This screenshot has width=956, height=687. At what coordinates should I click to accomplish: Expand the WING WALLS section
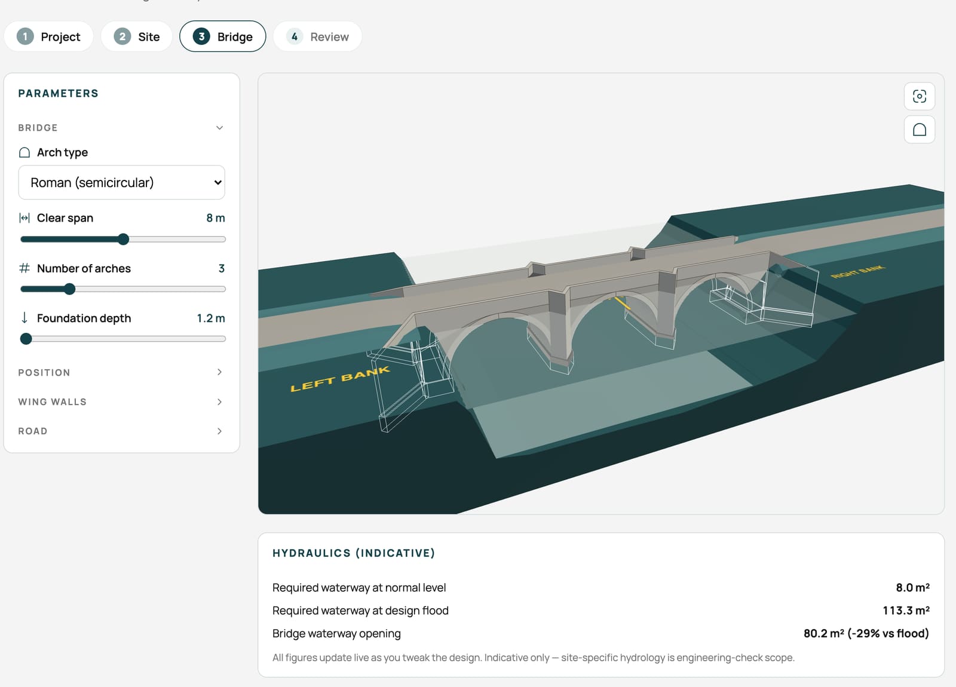[121, 401]
